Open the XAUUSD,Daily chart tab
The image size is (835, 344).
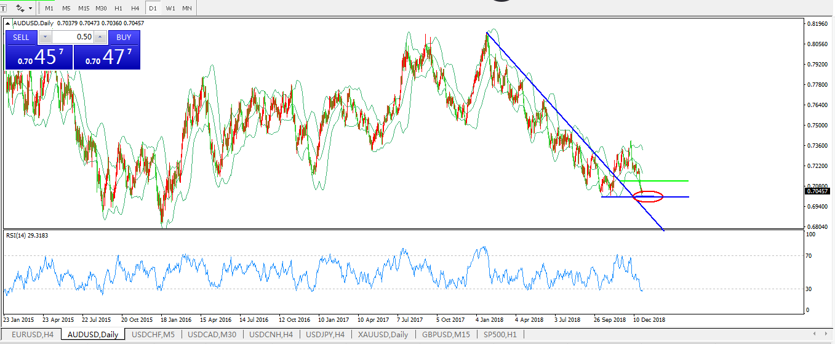point(382,335)
